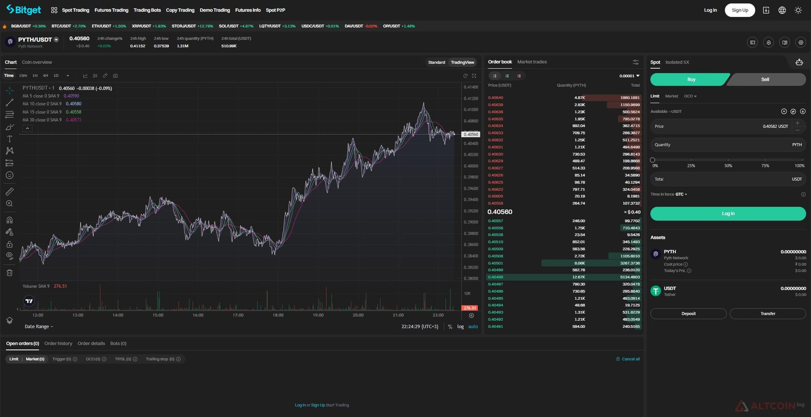Hide all drawings with eye icon

10,256
